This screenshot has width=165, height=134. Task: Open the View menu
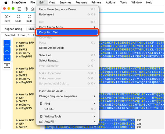click(x=52, y=2)
